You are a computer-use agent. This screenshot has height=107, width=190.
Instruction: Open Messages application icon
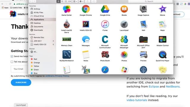86,39
